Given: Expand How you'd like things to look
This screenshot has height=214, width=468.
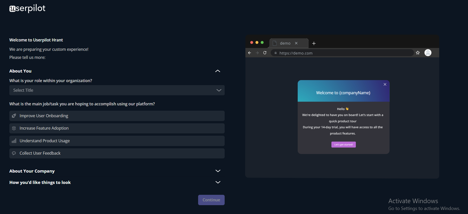Looking at the screenshot, I should [218, 182].
